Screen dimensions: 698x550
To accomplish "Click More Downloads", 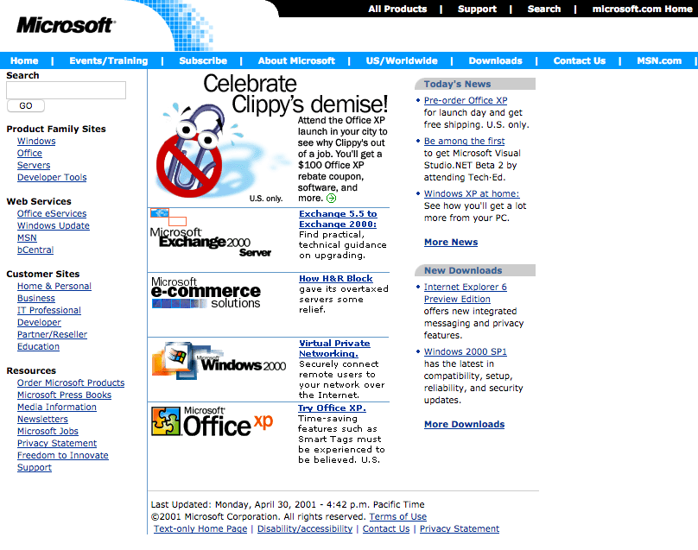I will point(464,424).
